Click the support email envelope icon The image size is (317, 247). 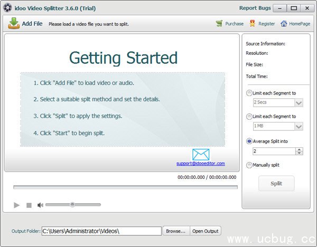(201, 155)
